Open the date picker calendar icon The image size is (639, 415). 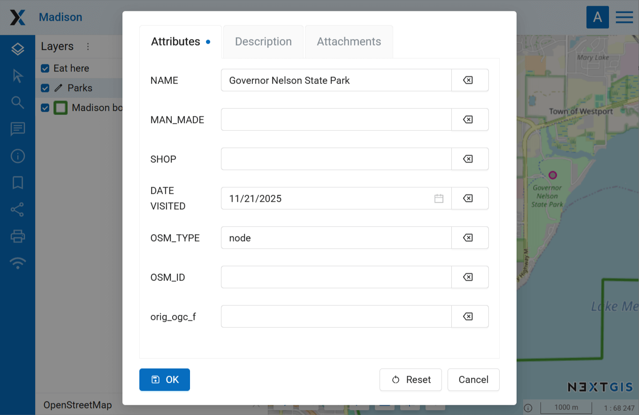pos(439,198)
